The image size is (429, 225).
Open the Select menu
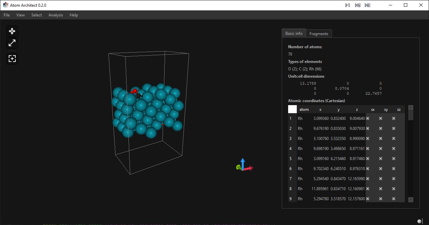36,15
